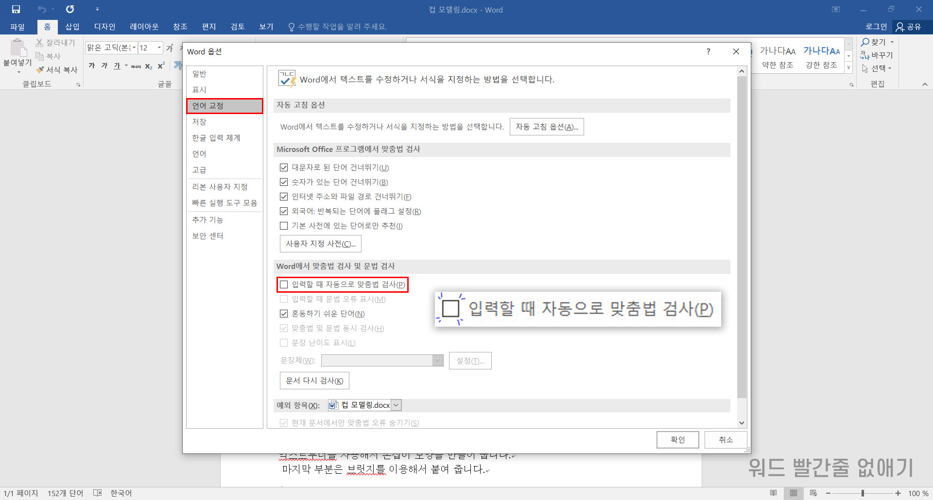Open the clipboard pane launcher

click(x=78, y=85)
